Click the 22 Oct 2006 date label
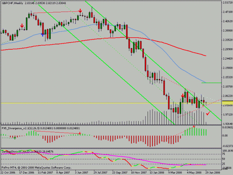This screenshot has width=233, height=175. [x=8, y=172]
